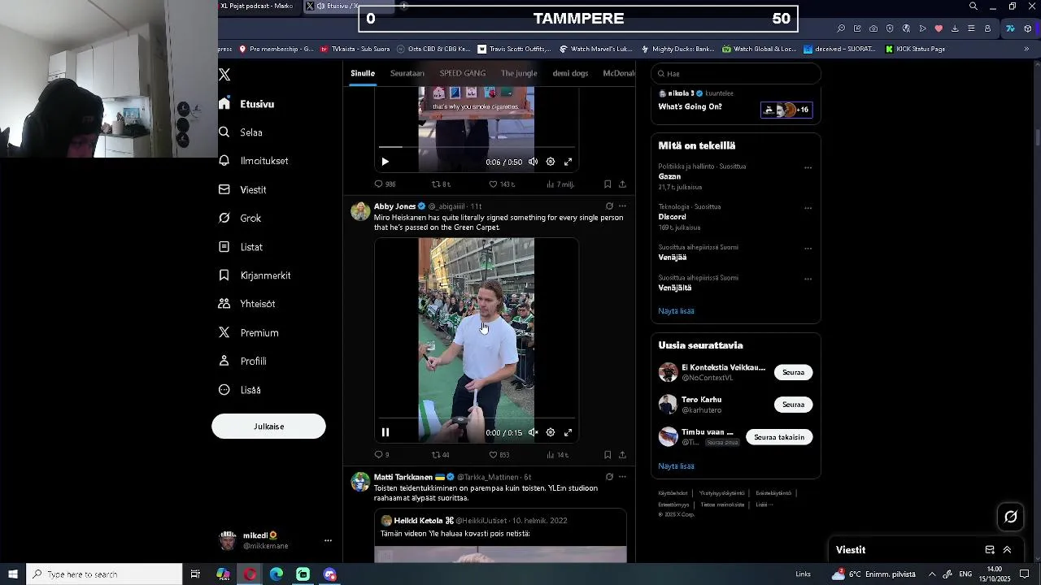View stats of Abby Jones post (14 t.)
1041x585 pixels.
[x=558, y=455]
